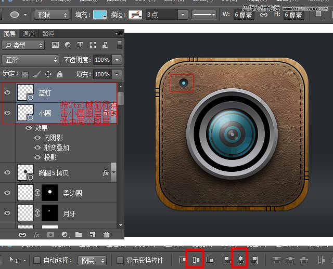The width and height of the screenshot is (333, 269).
Task: Click the link layers icon
Action: pos(22,235)
